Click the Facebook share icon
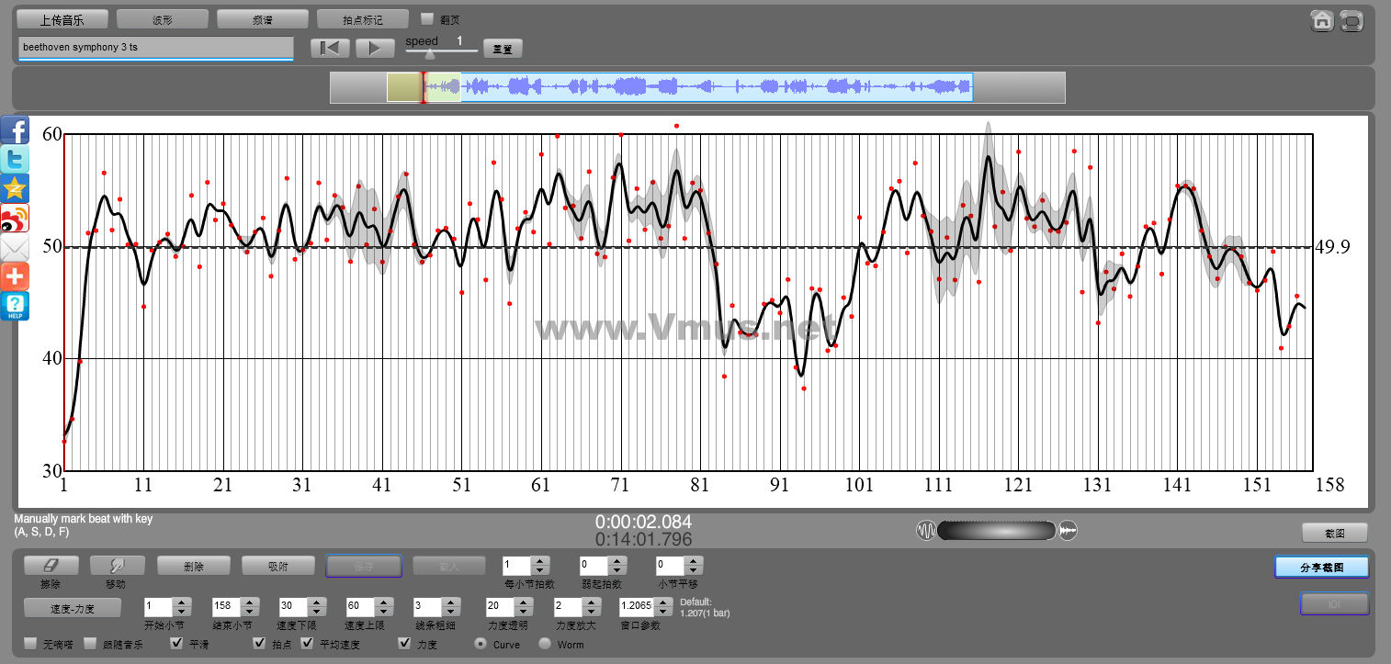This screenshot has height=664, width=1391. point(15,130)
